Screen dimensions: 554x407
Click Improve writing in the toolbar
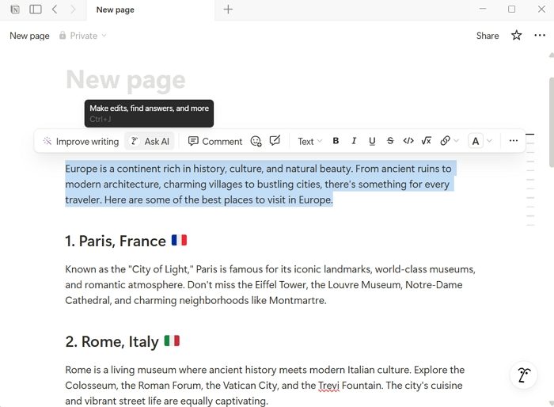[81, 142]
